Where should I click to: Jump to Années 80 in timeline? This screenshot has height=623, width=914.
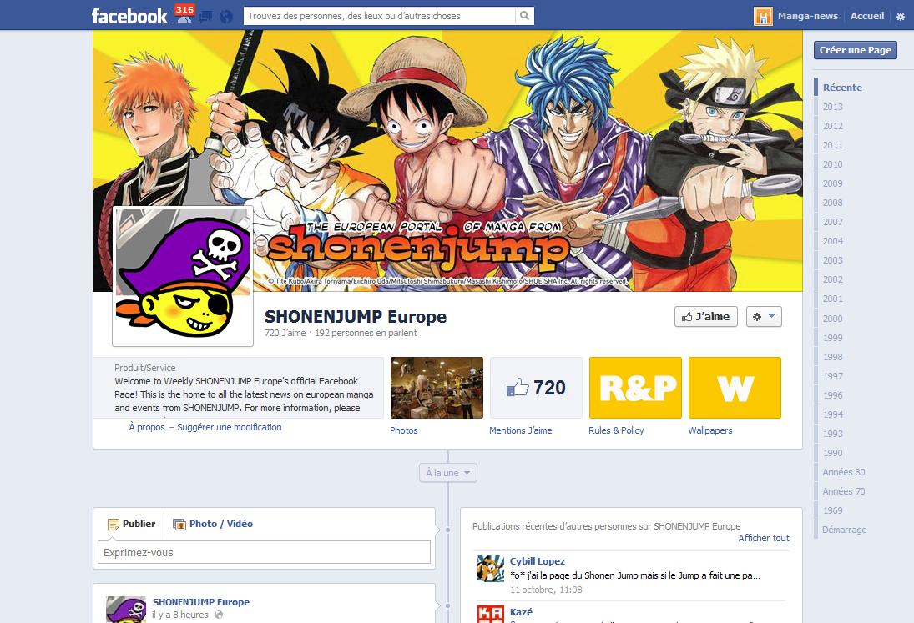[844, 472]
